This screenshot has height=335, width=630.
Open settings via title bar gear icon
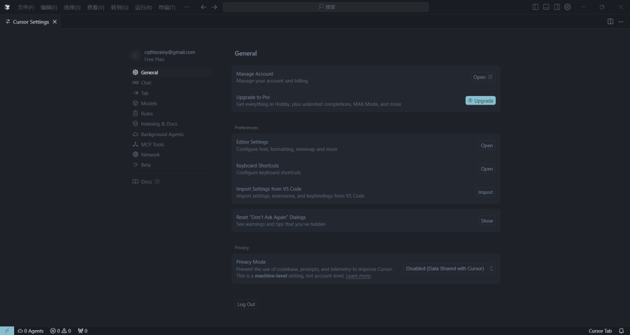(567, 7)
